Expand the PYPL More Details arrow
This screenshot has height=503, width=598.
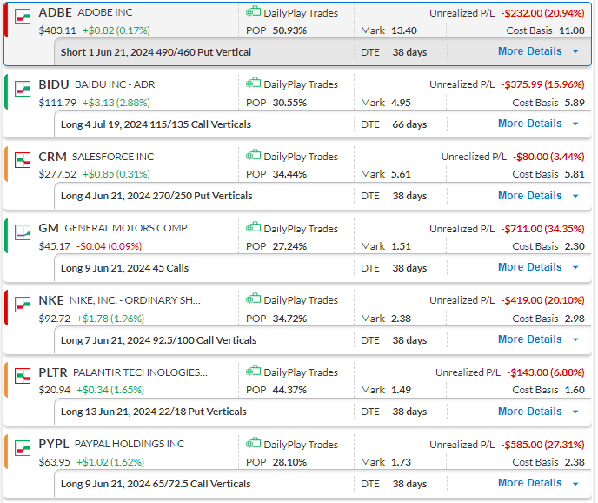click(575, 484)
